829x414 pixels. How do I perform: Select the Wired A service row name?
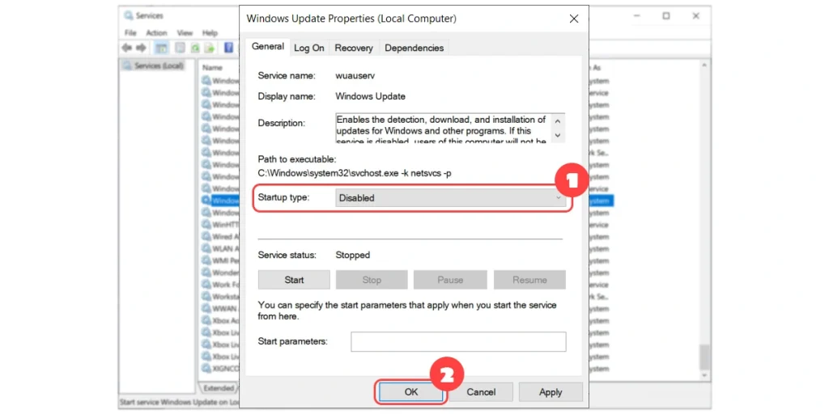tap(226, 236)
